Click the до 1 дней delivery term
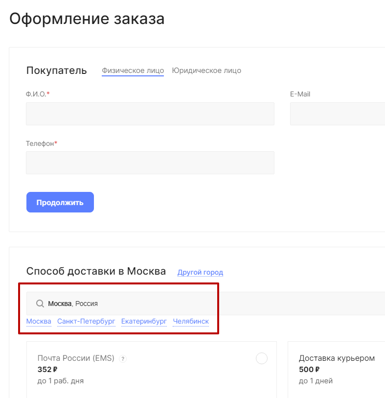 (316, 381)
